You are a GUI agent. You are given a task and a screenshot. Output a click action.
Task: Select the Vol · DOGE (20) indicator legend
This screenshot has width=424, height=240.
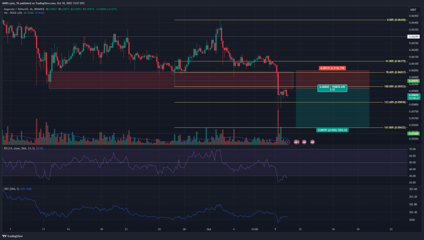pos(13,13)
